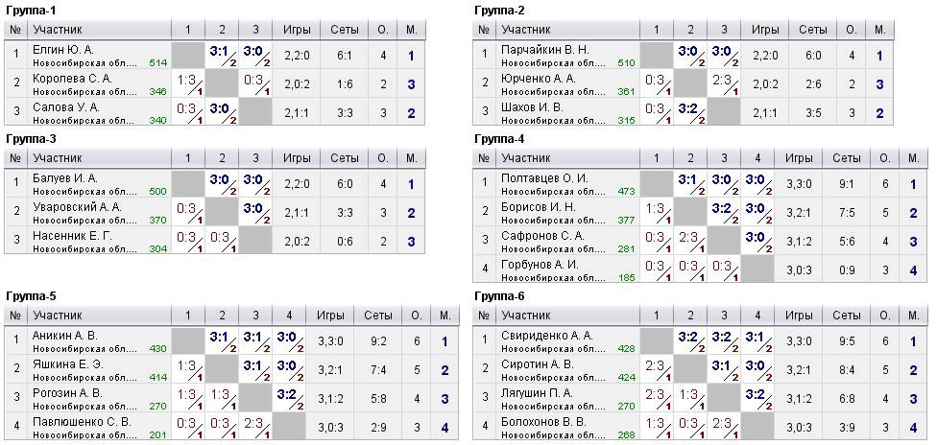This screenshot has height=445, width=937.
Task: Select Уваровский А. А. in Группа-3
Action: pyautogui.click(x=77, y=207)
